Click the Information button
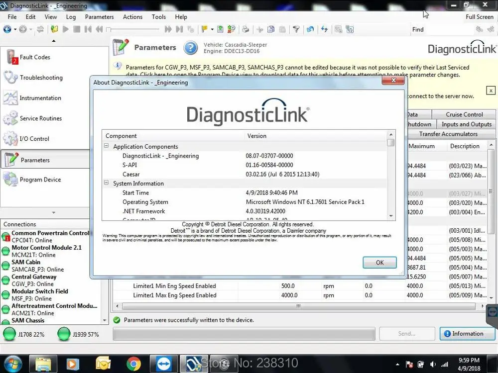 (468, 334)
